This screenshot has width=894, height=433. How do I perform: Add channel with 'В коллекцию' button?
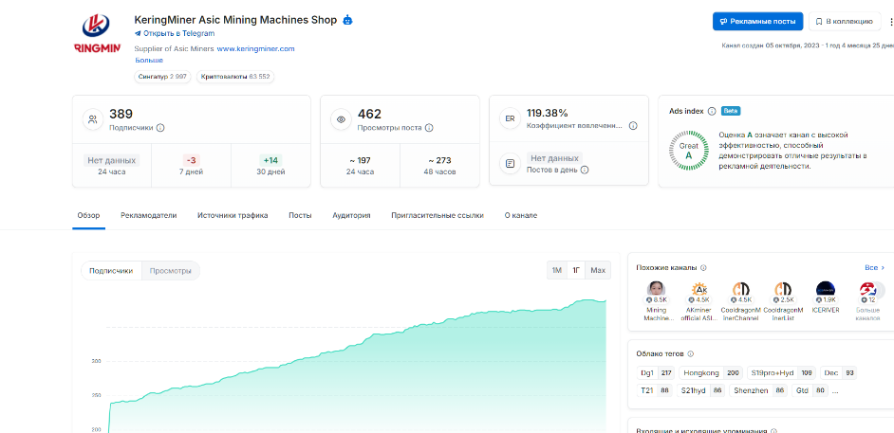(844, 21)
